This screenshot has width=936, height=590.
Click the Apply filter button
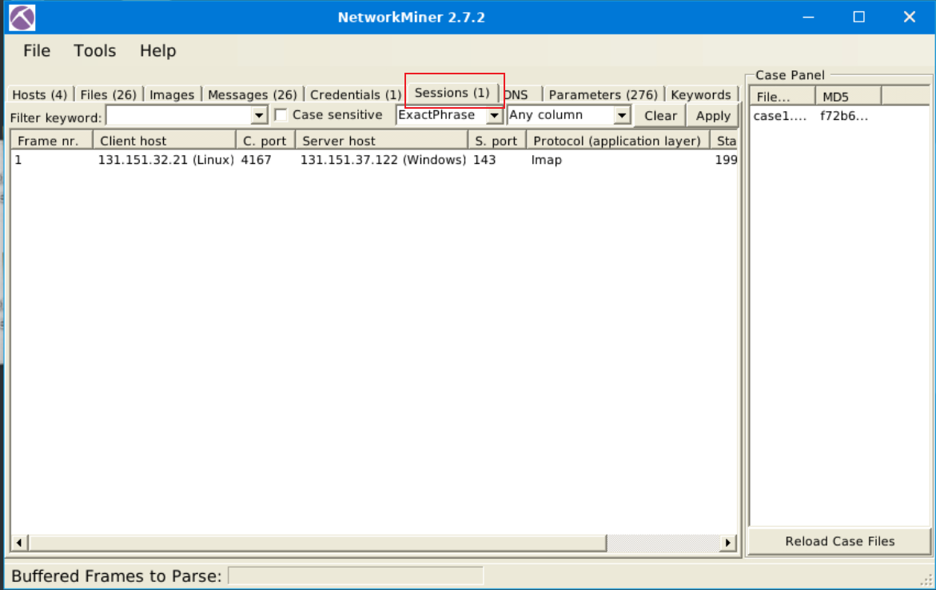pyautogui.click(x=713, y=116)
